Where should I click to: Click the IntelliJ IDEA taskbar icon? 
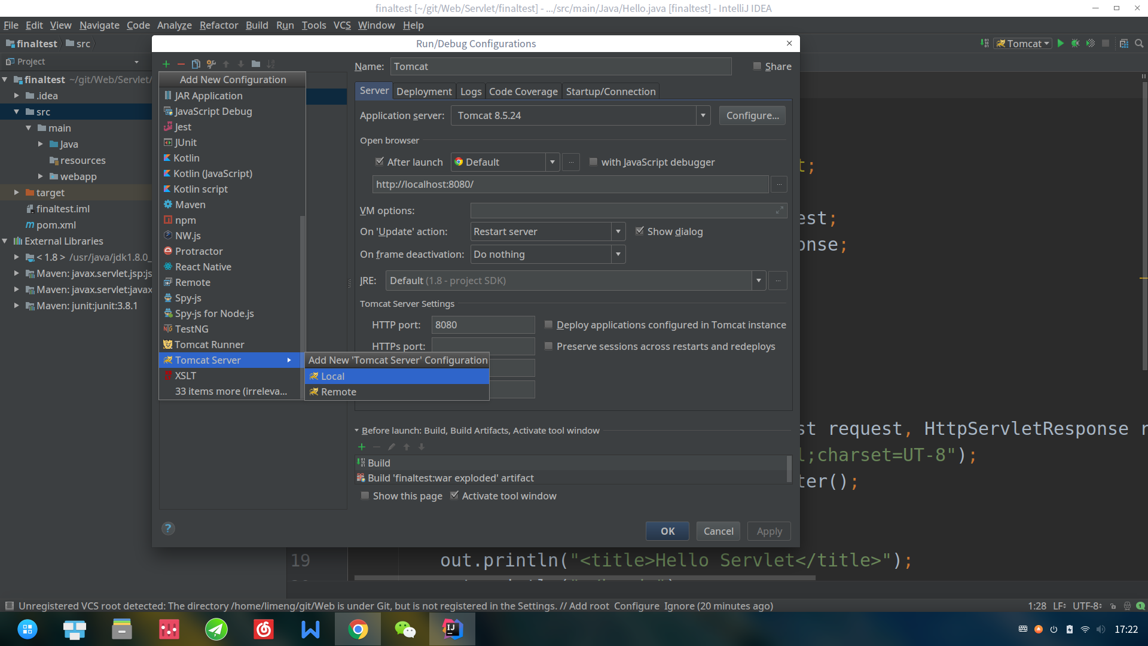pos(453,629)
